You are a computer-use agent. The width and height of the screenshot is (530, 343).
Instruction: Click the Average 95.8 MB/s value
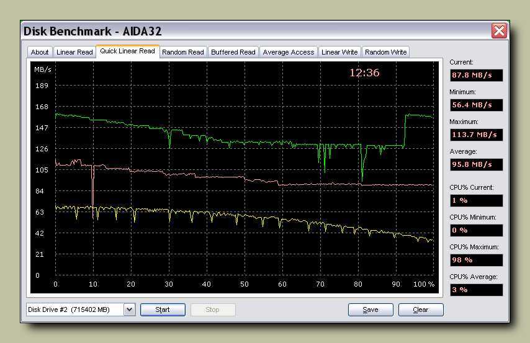pyautogui.click(x=476, y=164)
